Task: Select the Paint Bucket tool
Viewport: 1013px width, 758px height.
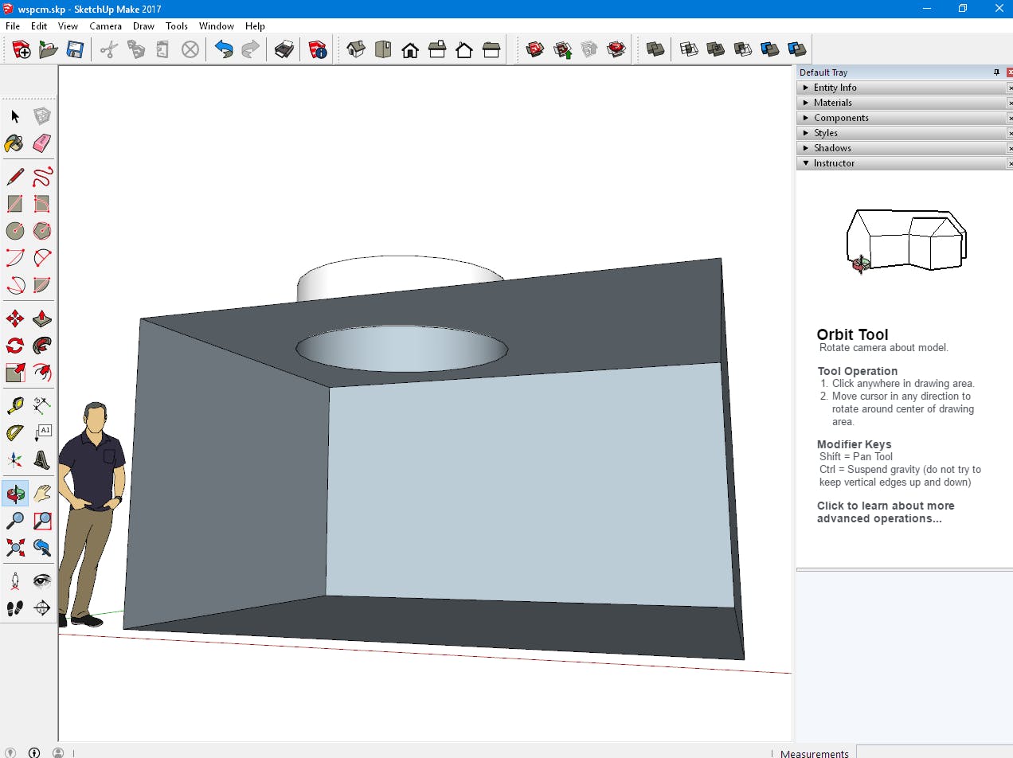Action: tap(14, 143)
